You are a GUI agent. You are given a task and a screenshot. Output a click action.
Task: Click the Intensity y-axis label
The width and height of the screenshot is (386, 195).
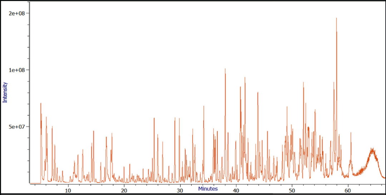click(5, 92)
